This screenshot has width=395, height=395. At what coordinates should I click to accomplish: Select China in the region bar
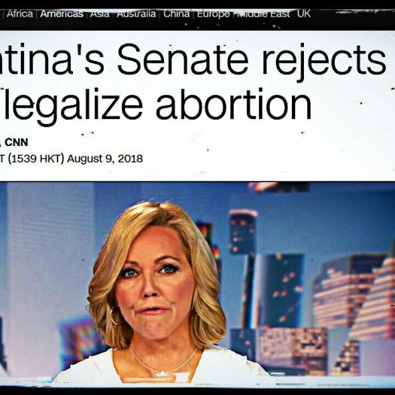[176, 13]
